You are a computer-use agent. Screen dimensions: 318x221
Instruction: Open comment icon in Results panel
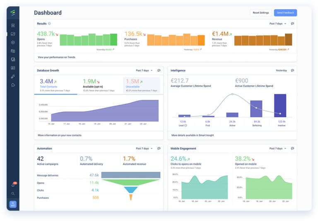[x=292, y=24]
